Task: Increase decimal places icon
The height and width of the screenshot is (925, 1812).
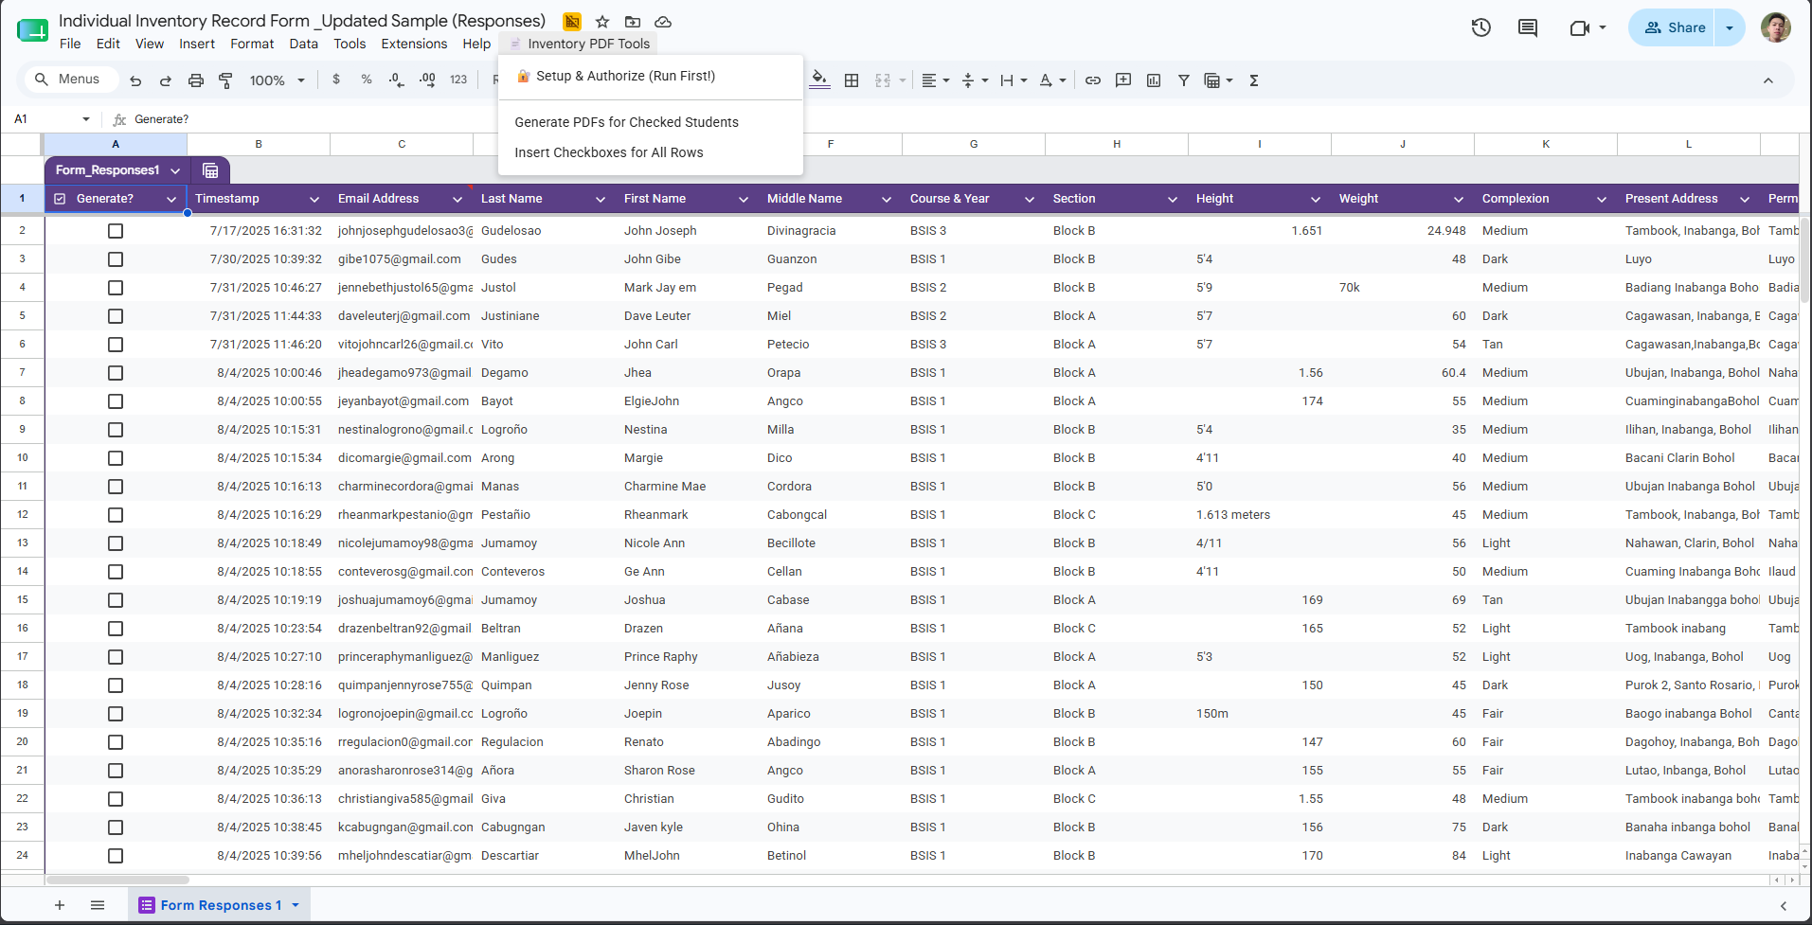Action: click(x=427, y=80)
